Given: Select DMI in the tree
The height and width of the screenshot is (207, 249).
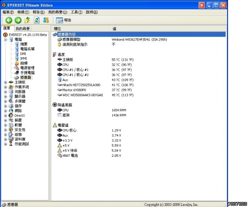Looking at the screenshot, I should click(23, 54).
